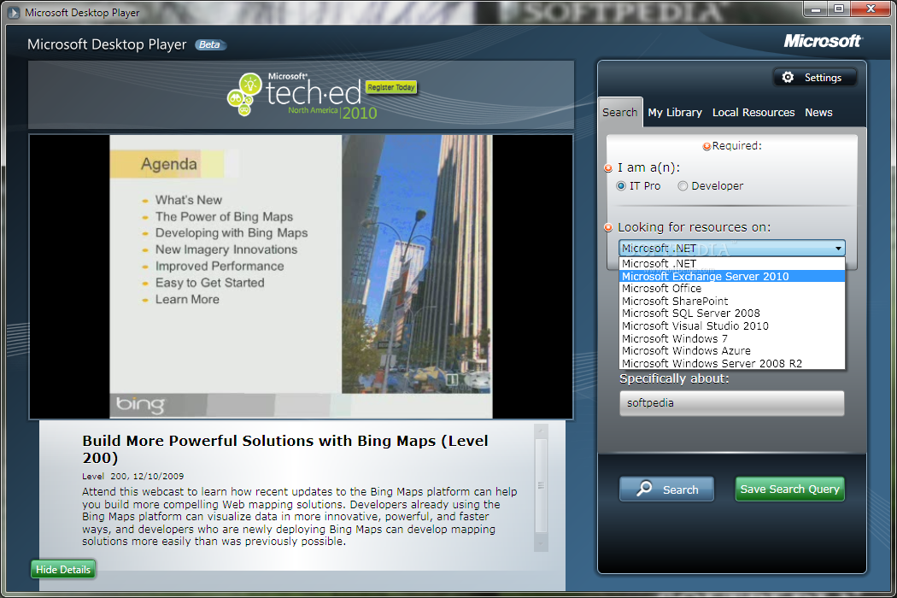Click the Specifically about text field
The image size is (897, 598).
(731, 403)
